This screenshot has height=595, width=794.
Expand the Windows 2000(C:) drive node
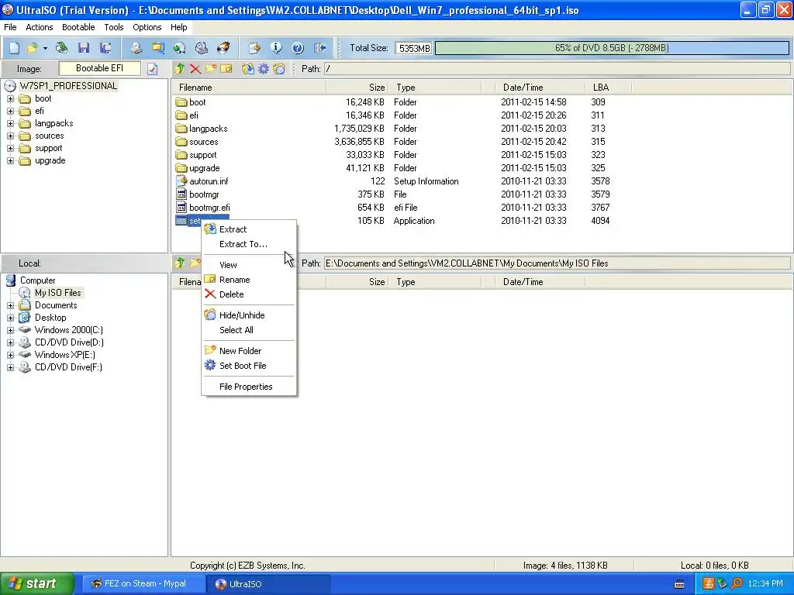pyautogui.click(x=10, y=330)
